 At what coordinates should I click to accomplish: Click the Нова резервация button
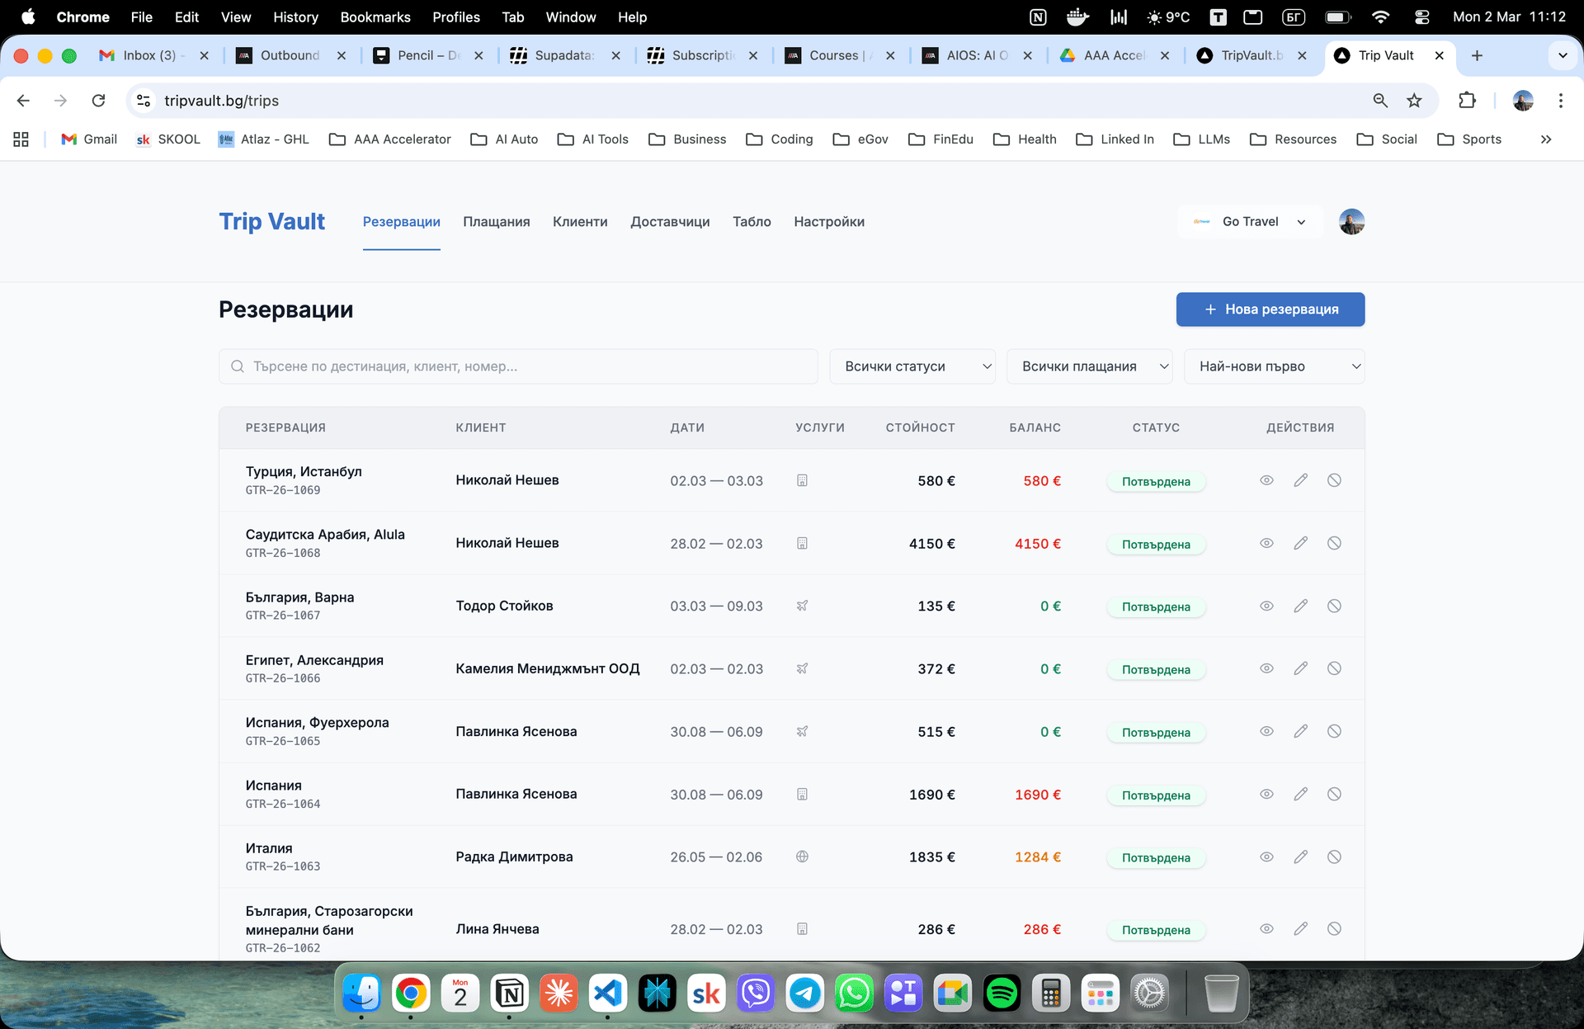pyautogui.click(x=1270, y=309)
